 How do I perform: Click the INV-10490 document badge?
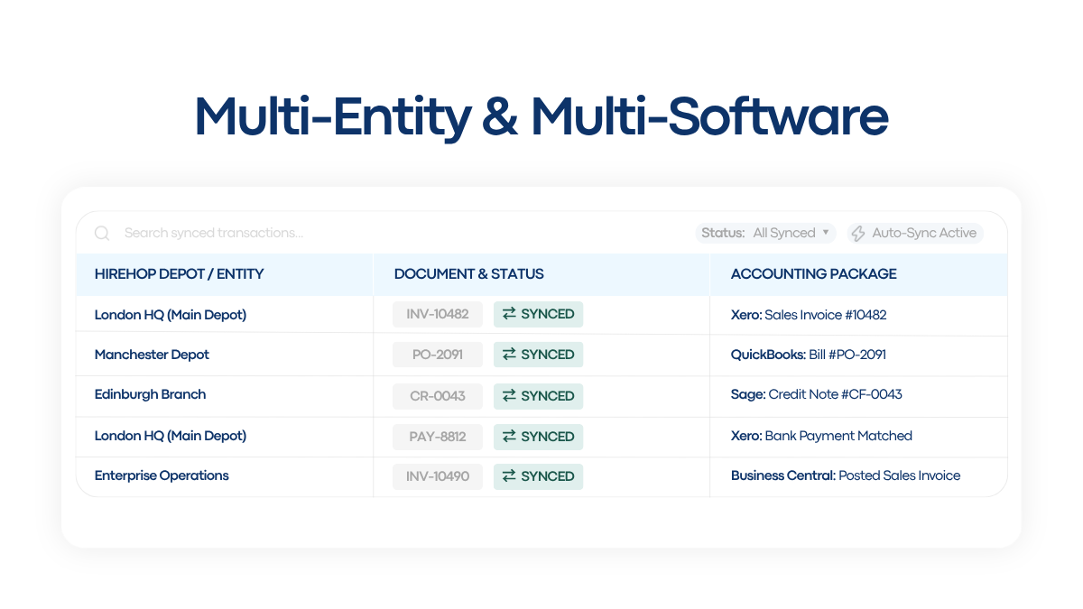click(x=438, y=476)
